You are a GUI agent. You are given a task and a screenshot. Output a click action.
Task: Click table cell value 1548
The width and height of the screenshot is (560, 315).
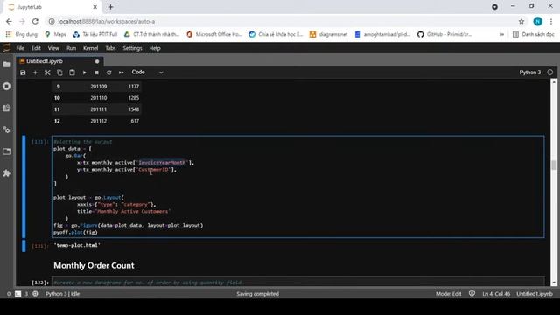[134, 109]
